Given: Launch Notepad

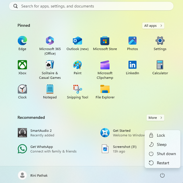Looking at the screenshot, I should 50,89.
